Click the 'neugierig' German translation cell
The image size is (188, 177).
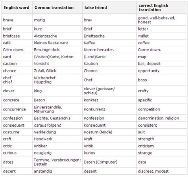coord(42,153)
